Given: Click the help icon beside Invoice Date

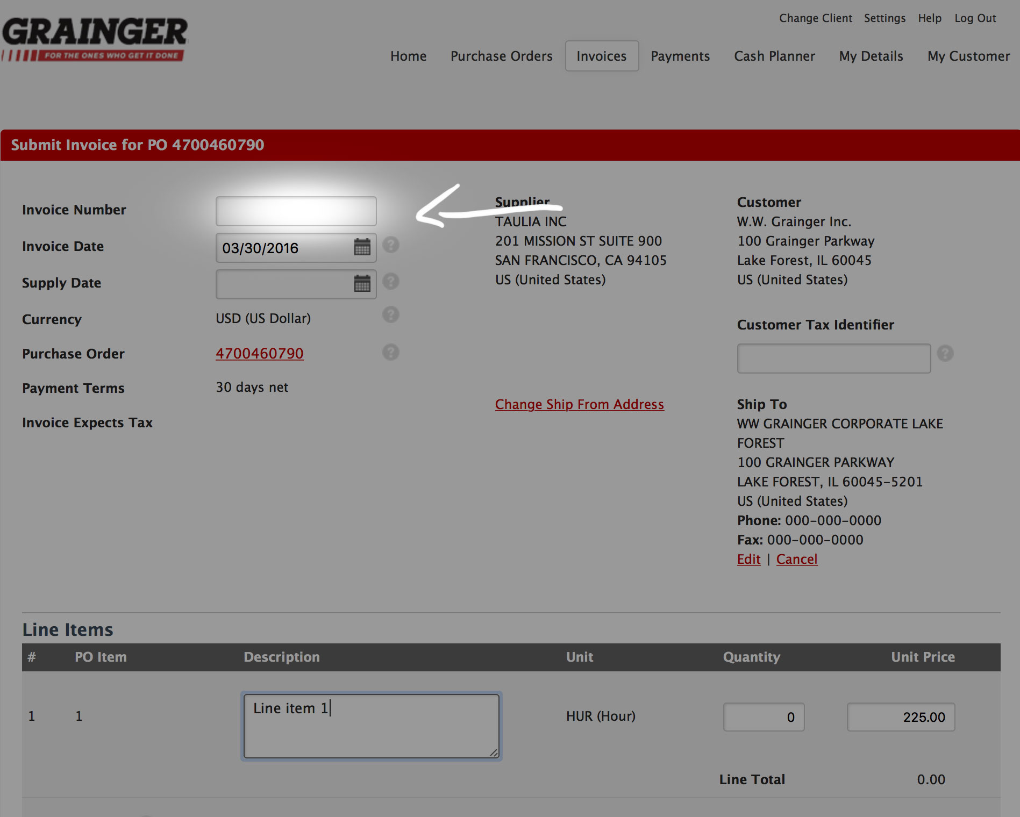Looking at the screenshot, I should click(x=391, y=245).
